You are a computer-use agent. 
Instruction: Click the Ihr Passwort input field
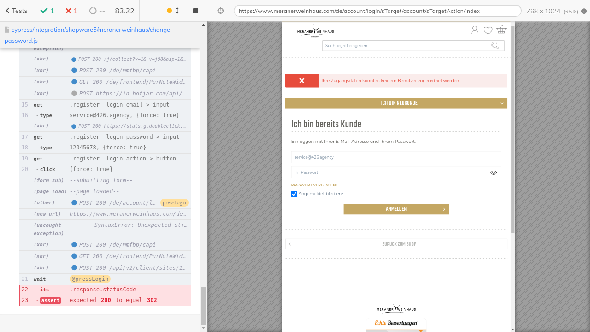(389, 172)
